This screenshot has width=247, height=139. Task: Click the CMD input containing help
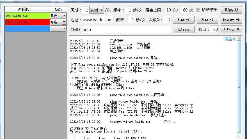126,29
